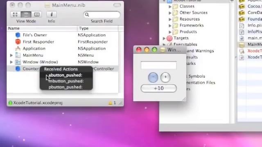Expand the Products group in Xcode
262x147 pixels.
tap(170, 32)
